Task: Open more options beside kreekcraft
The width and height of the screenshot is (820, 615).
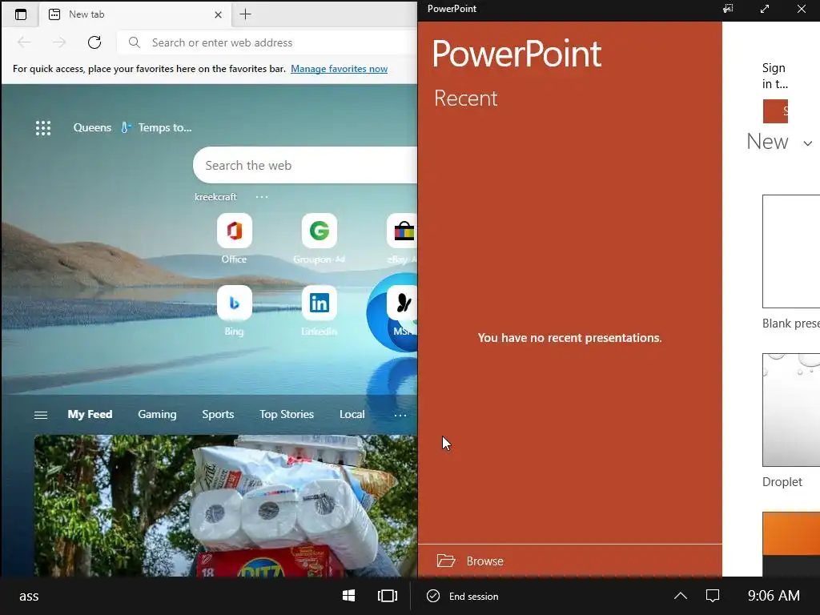Action: point(262,197)
